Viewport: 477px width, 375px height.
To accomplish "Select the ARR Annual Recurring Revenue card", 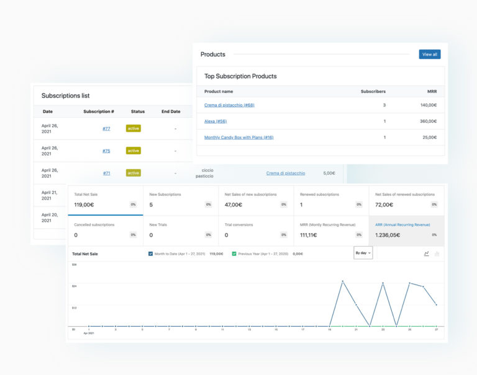I will 406,231.
